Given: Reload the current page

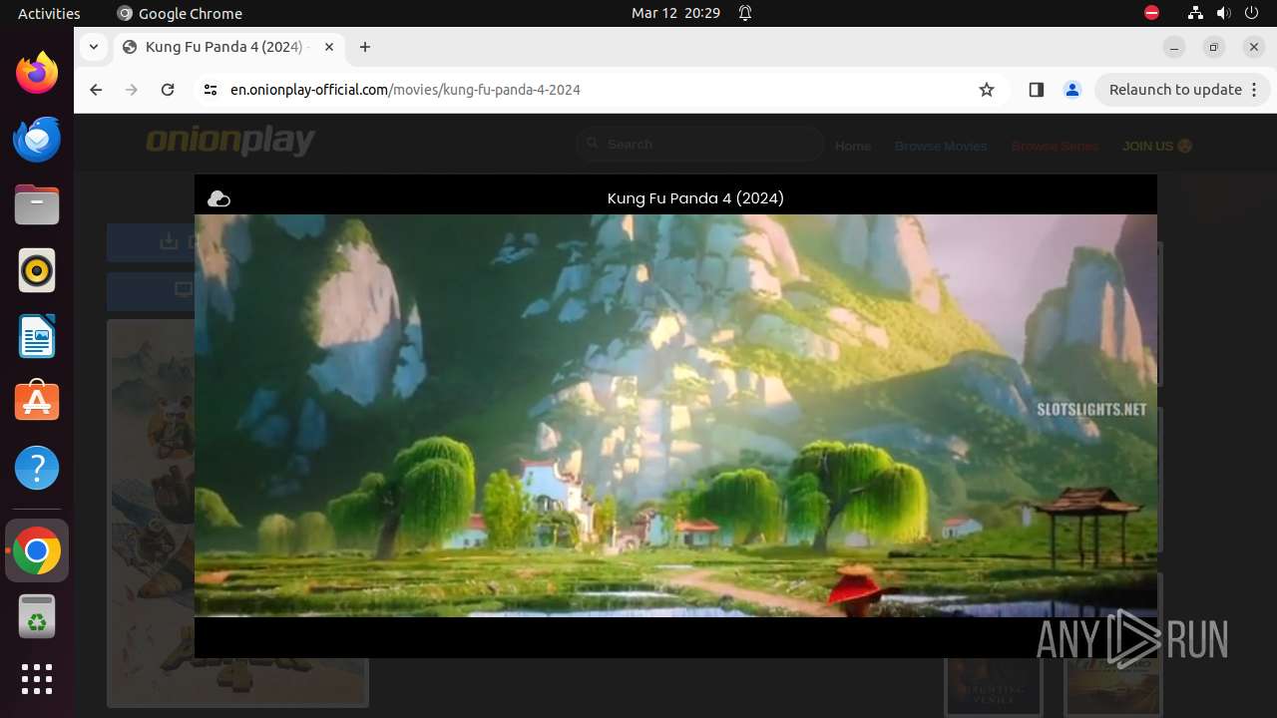Looking at the screenshot, I should point(168,90).
